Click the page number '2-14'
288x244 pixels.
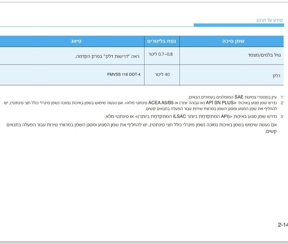click(283, 225)
